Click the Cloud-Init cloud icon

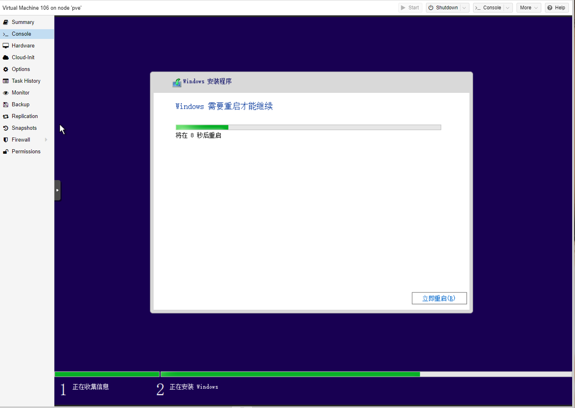pyautogui.click(x=6, y=58)
